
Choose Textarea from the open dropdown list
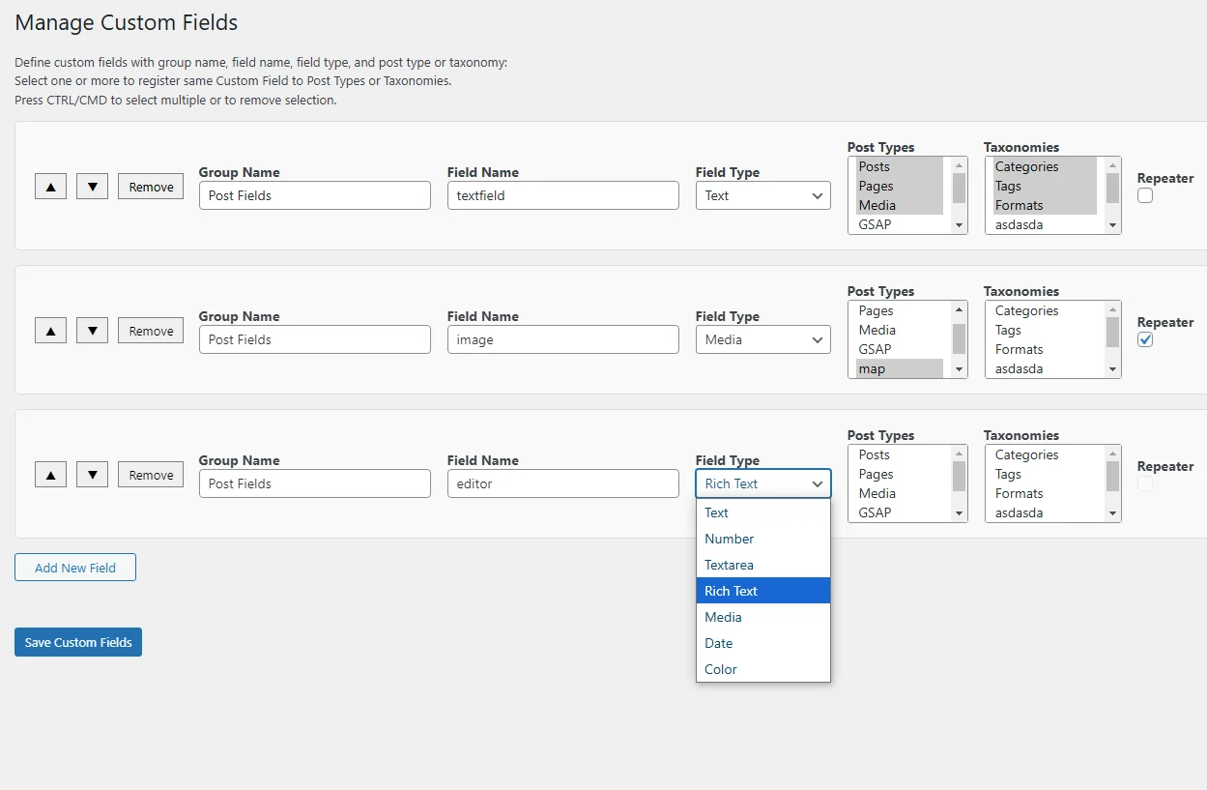click(x=729, y=565)
